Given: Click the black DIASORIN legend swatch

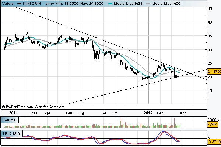Looking at the screenshot, I should tap(19, 4).
